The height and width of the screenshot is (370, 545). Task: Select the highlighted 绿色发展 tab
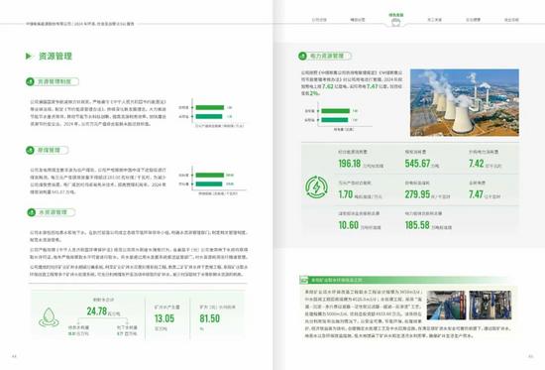[x=396, y=15]
